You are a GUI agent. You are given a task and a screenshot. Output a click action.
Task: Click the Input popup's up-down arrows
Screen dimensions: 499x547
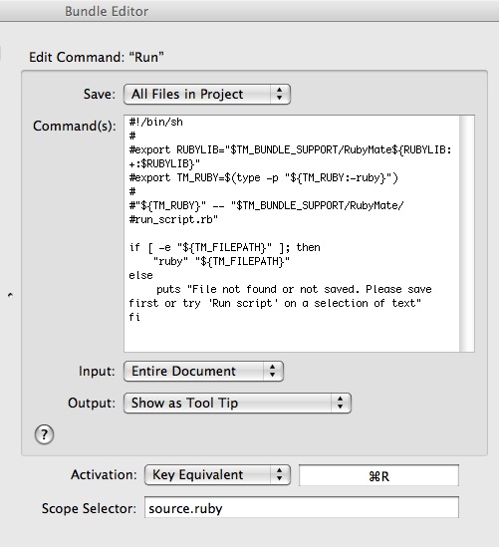272,372
